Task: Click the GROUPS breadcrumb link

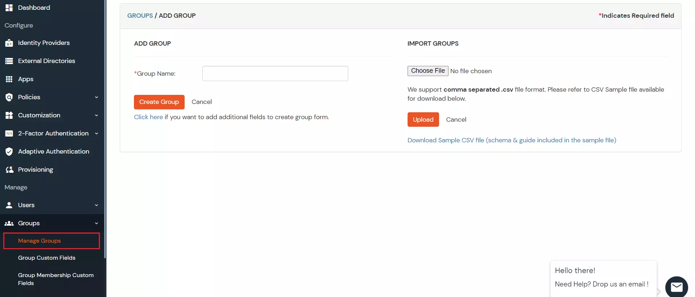Action: pos(140,16)
